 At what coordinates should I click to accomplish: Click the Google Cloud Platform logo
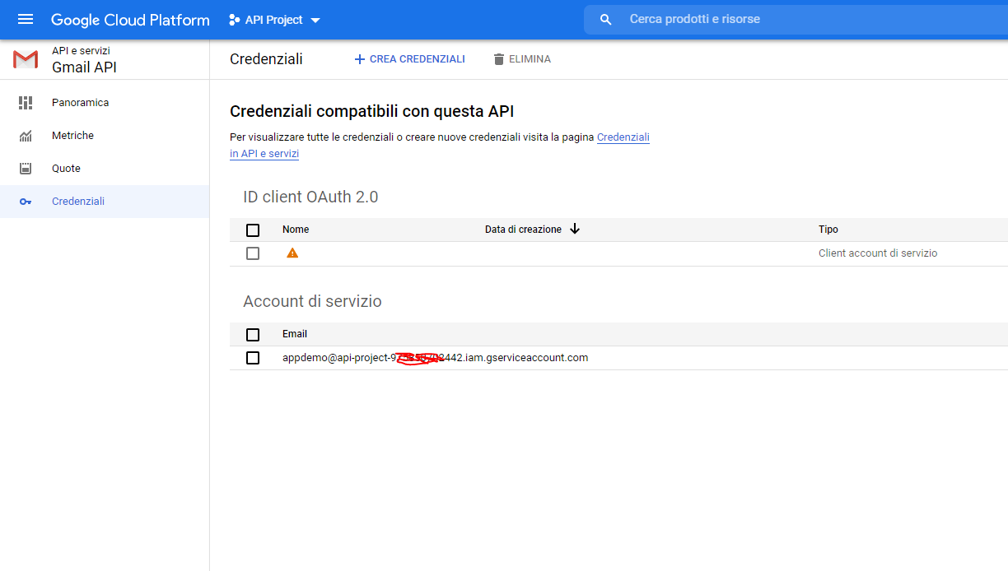point(130,20)
